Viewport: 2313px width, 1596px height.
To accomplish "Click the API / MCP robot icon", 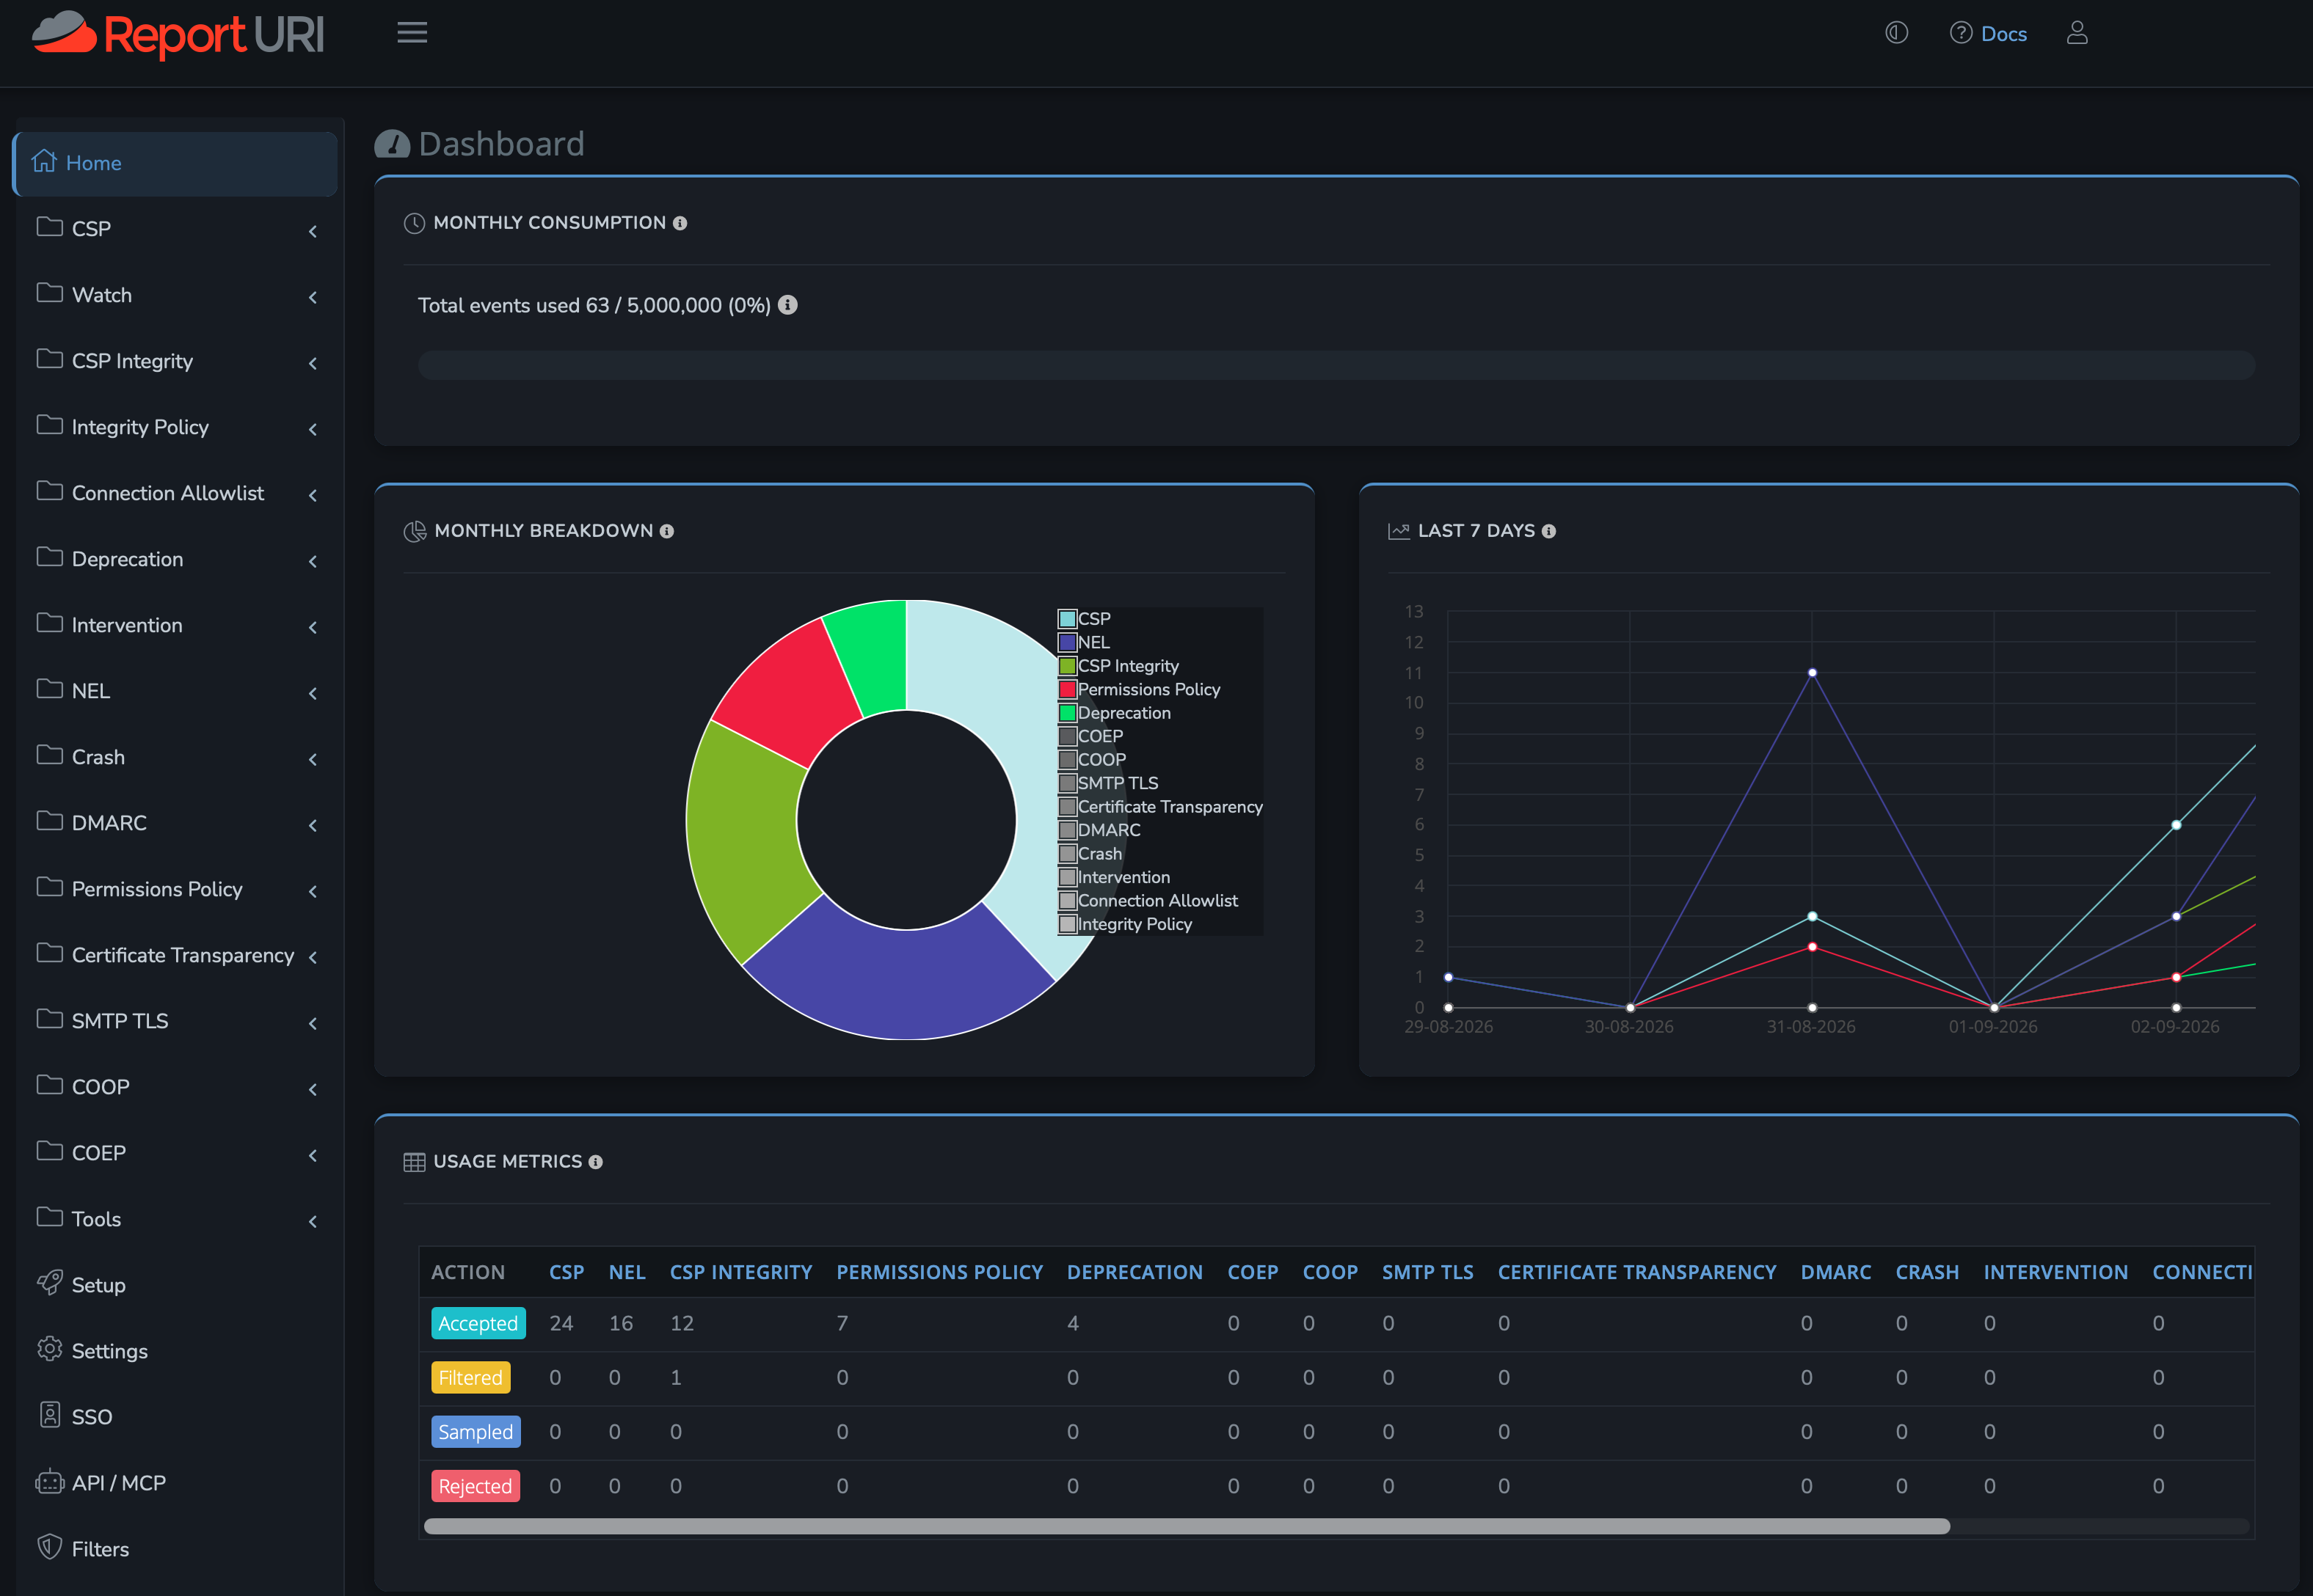I will click(x=49, y=1481).
